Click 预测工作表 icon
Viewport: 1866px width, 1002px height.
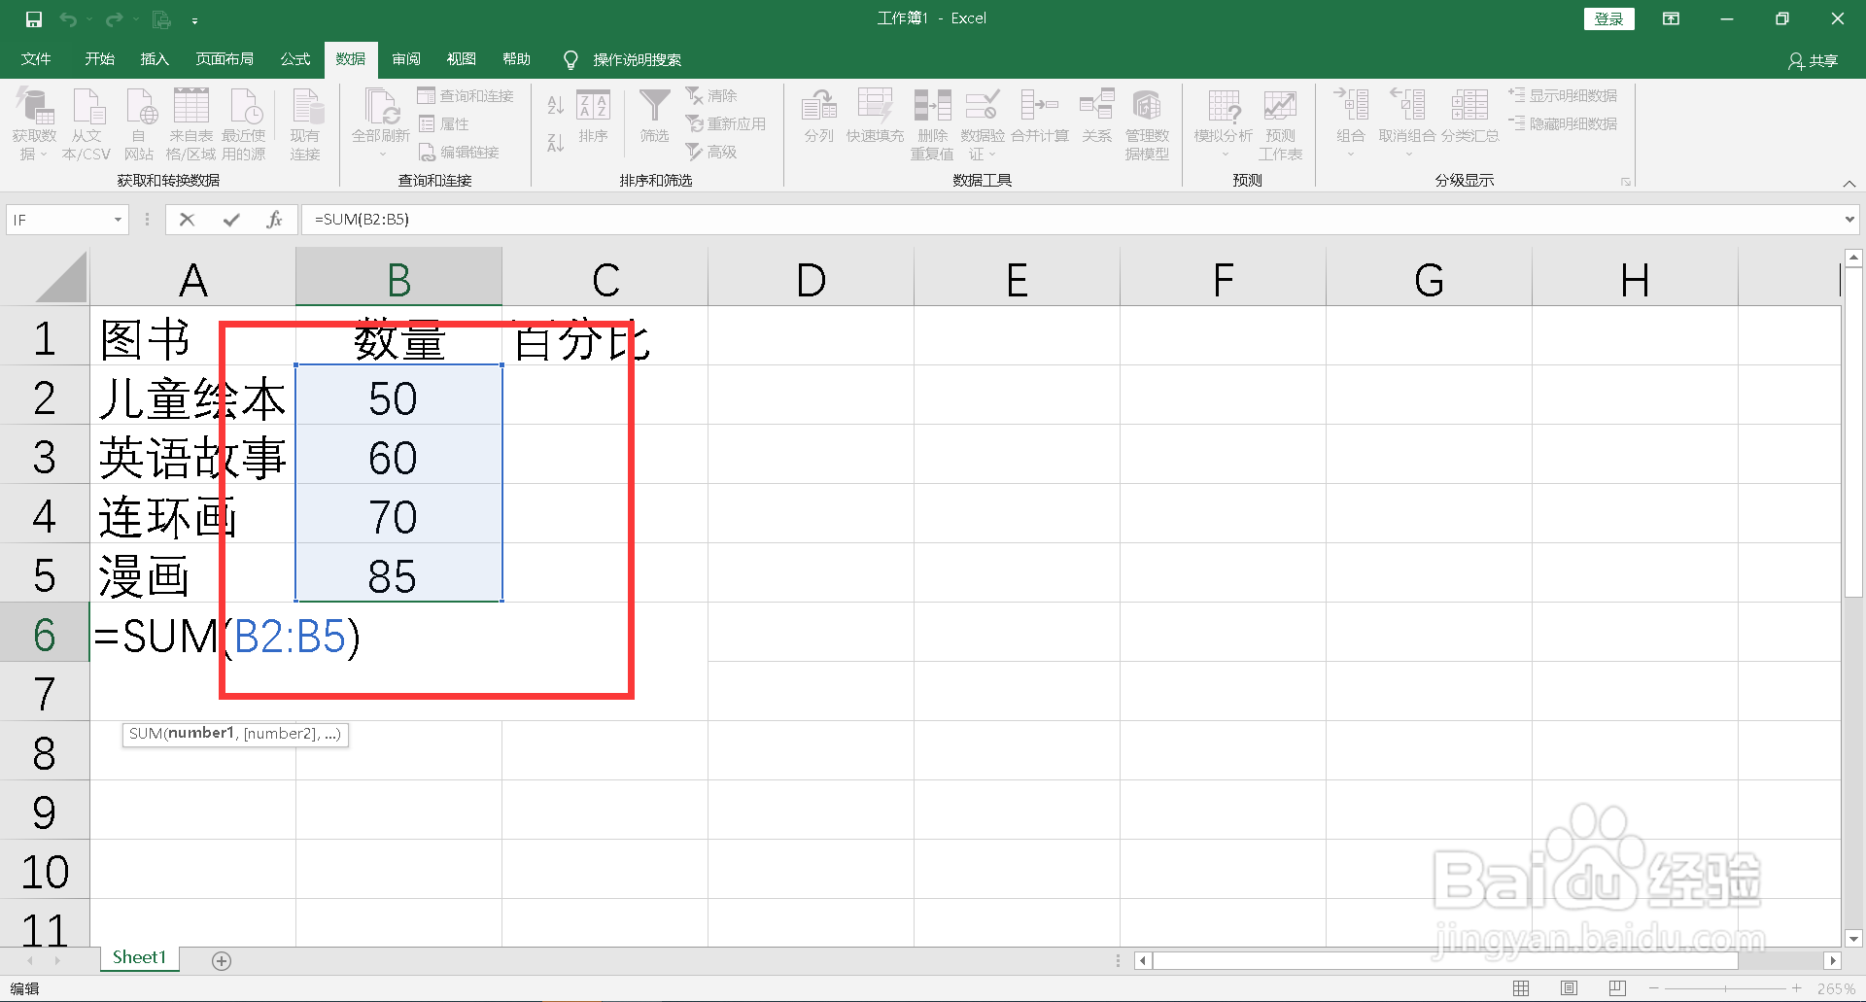1280,105
